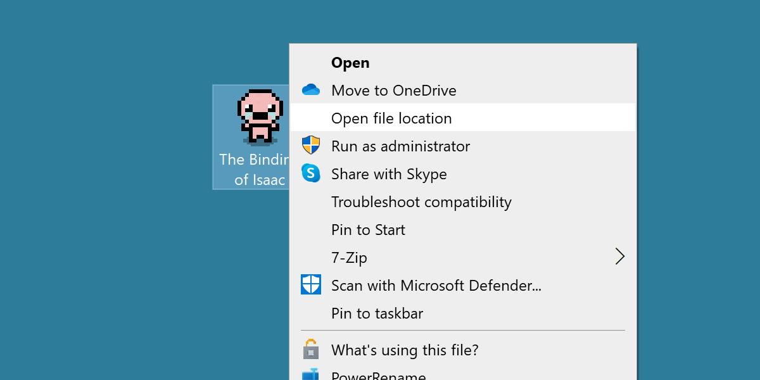Viewport: 760px width, 380px height.
Task: Choose Troubleshoot compatibility
Action: pyautogui.click(x=463, y=201)
